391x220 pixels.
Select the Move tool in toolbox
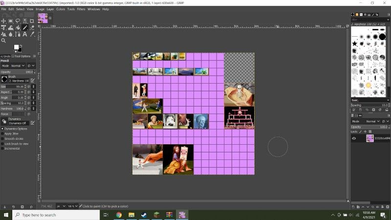(4, 21)
